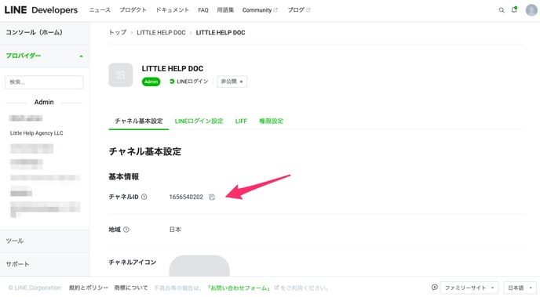540x297 pixels.
Task: Click the 基本情報 heading
Action: (124, 176)
